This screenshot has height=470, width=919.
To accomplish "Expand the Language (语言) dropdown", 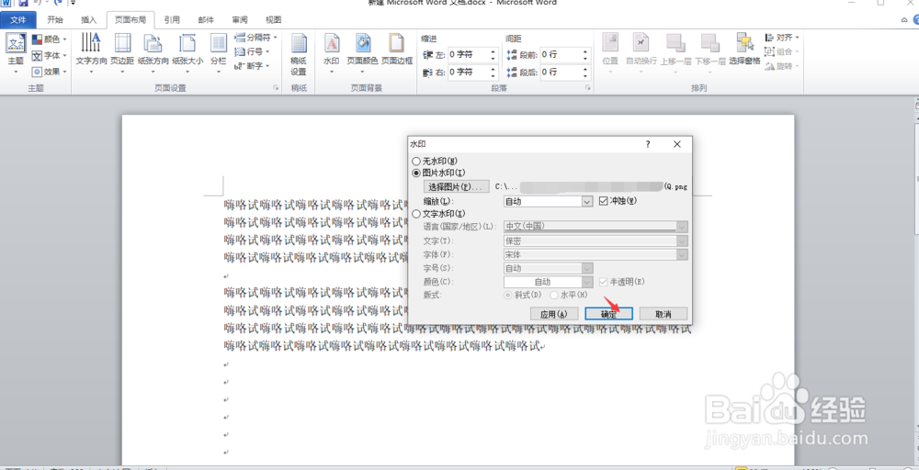I will click(682, 227).
